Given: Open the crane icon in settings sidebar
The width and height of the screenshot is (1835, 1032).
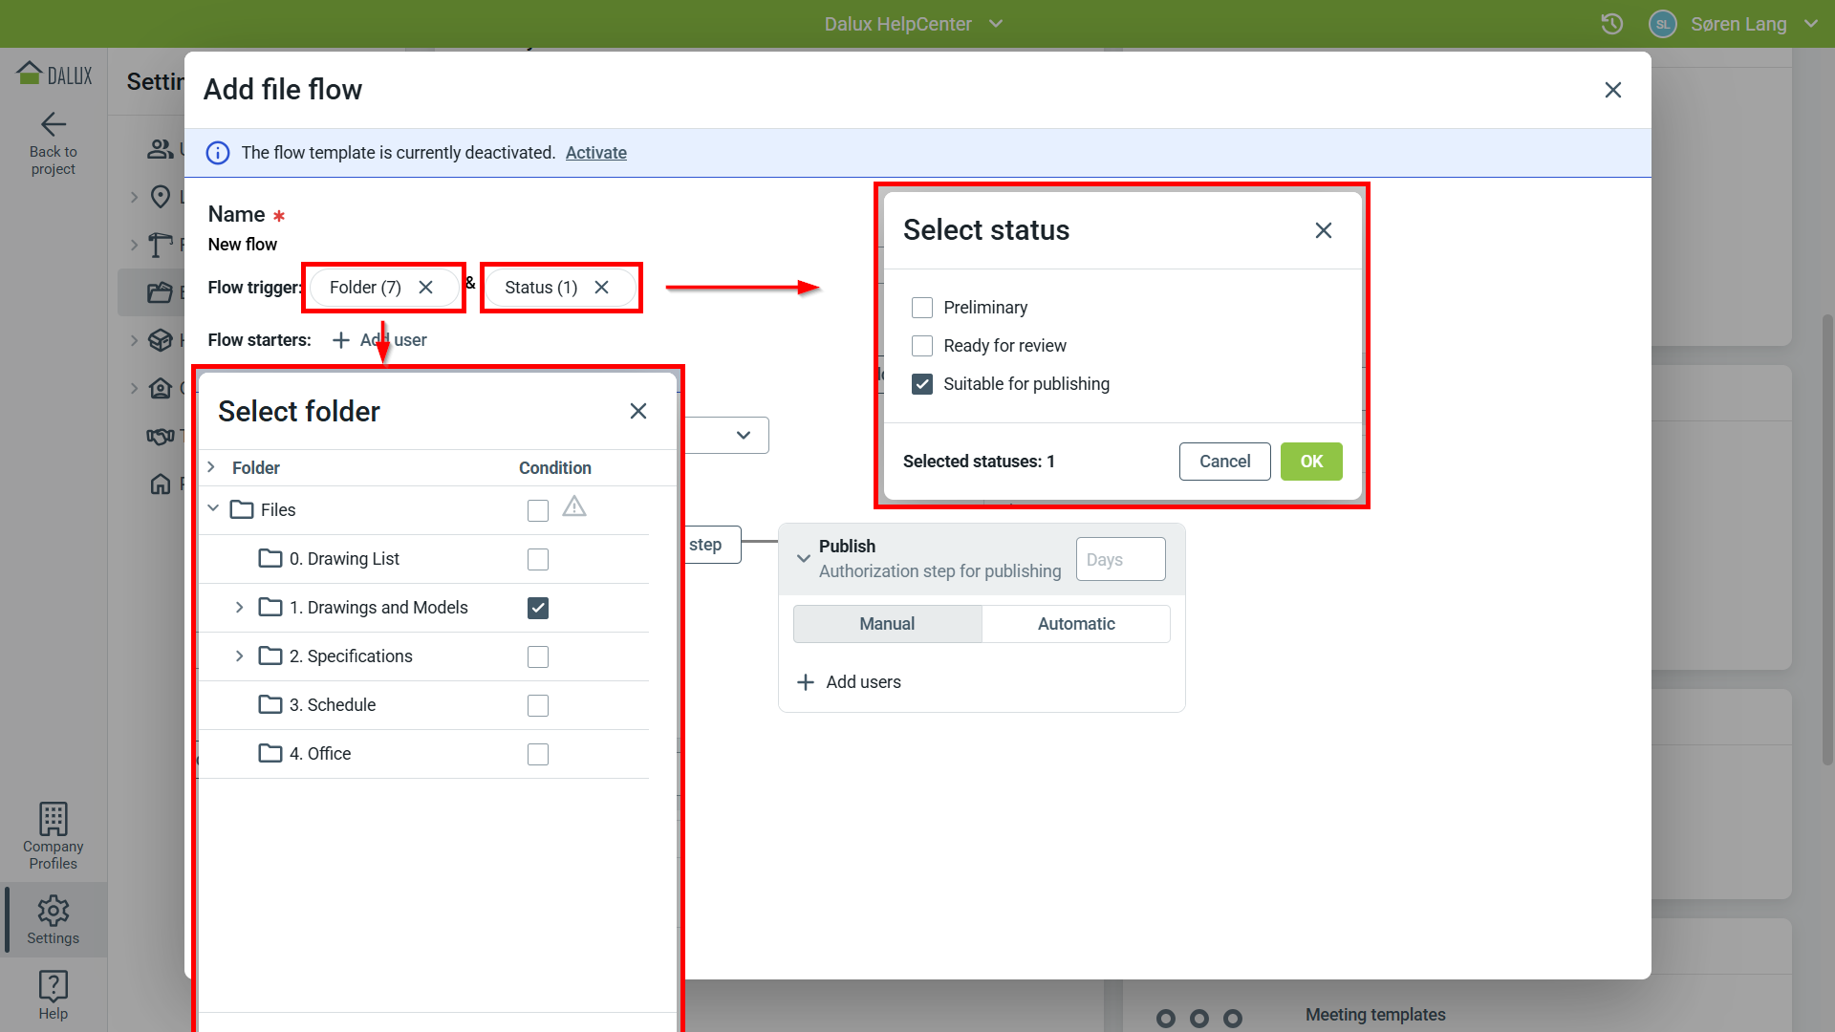Looking at the screenshot, I should 161,245.
